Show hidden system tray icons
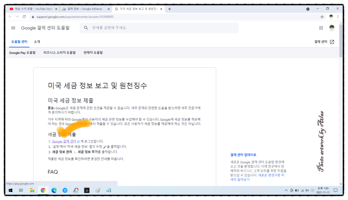The width and height of the screenshot is (348, 200). click(x=286, y=190)
